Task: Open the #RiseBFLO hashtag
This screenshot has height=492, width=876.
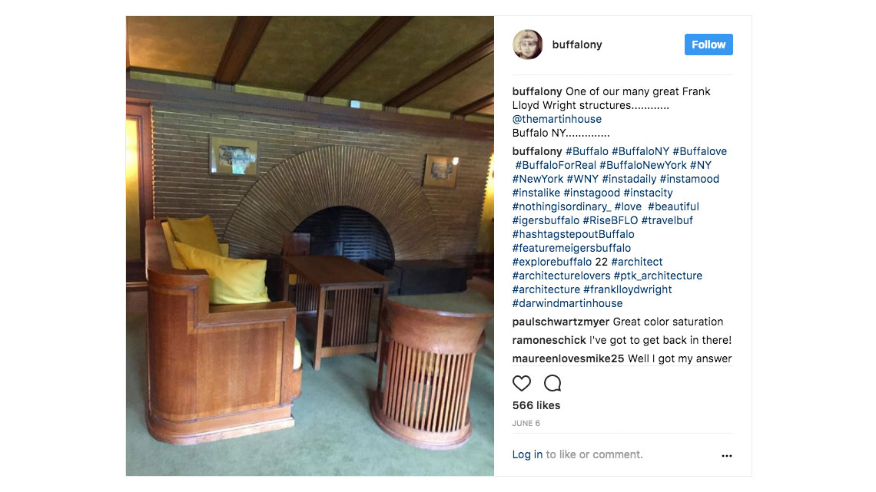Action: (x=610, y=220)
